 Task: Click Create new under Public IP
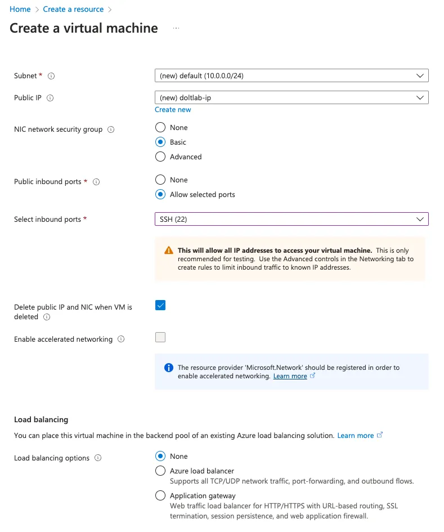point(173,109)
